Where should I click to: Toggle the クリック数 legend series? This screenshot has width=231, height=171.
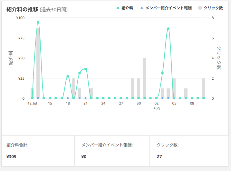tap(210, 8)
